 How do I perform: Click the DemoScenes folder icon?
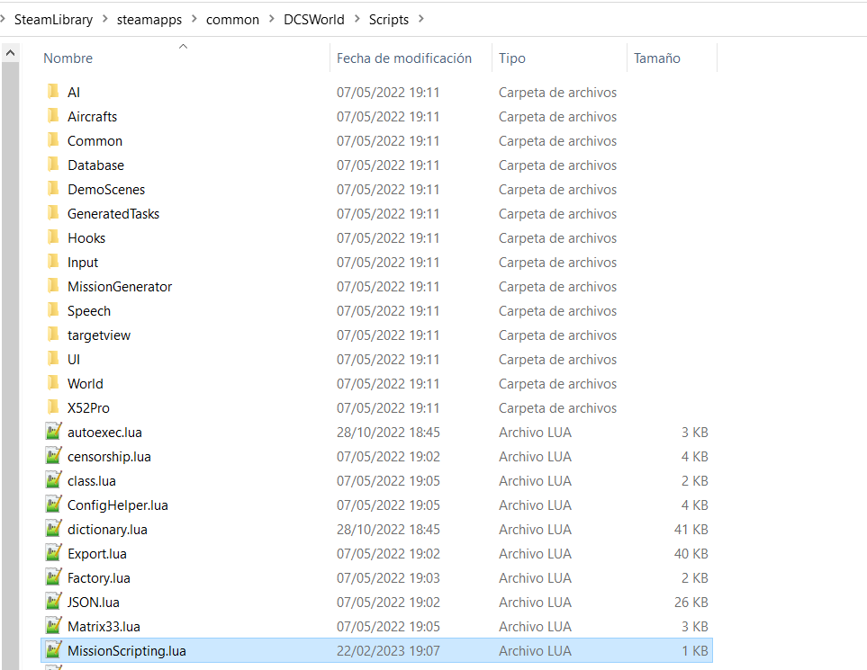pos(53,189)
